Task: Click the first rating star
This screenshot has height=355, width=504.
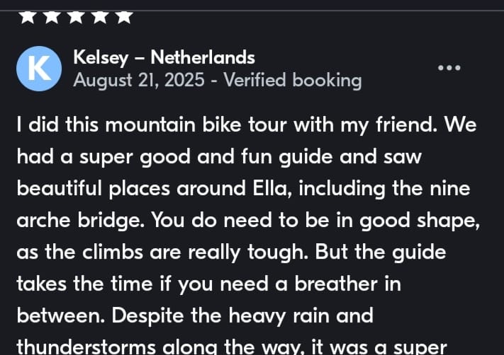Action: point(28,16)
